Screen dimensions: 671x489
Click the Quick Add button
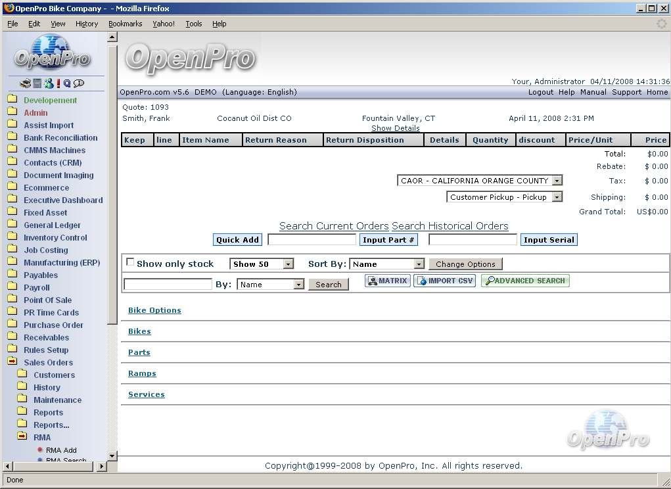pos(237,240)
